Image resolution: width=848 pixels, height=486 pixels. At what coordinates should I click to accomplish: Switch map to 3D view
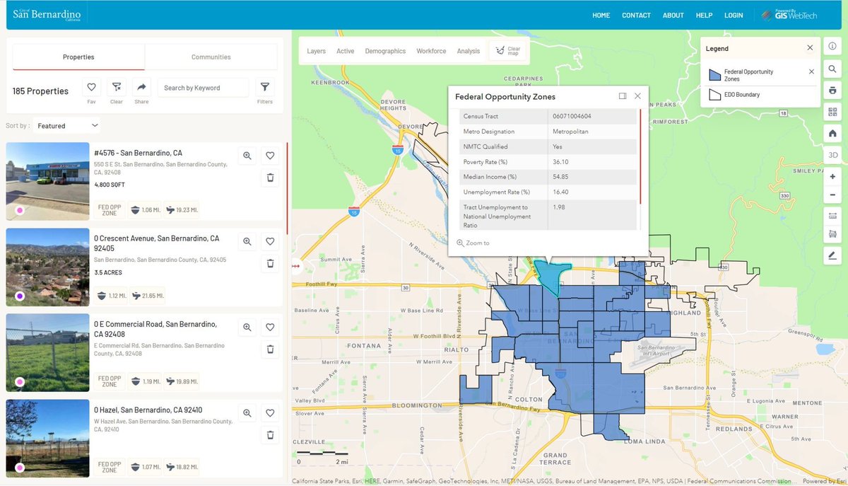click(832, 155)
